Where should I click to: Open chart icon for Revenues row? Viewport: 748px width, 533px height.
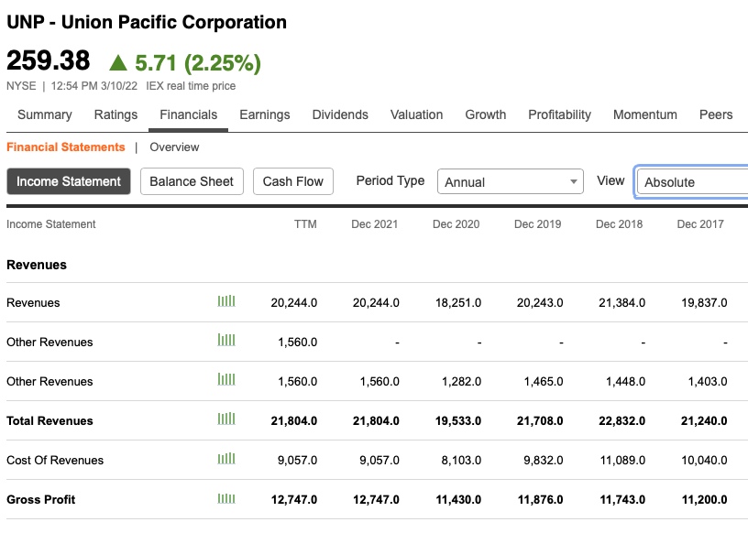pos(226,301)
